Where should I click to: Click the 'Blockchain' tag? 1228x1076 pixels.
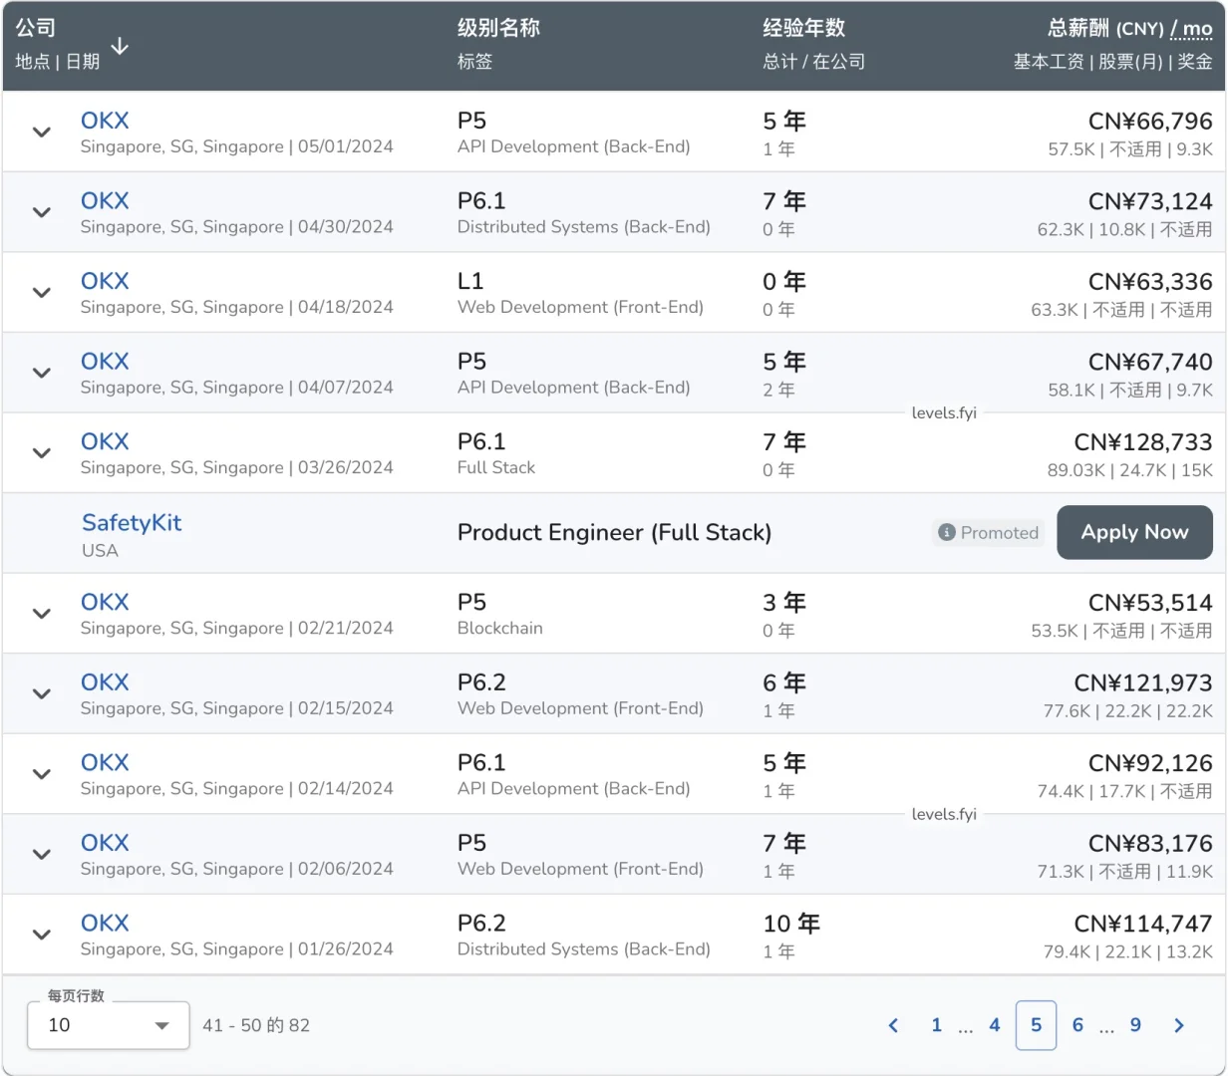click(x=500, y=628)
